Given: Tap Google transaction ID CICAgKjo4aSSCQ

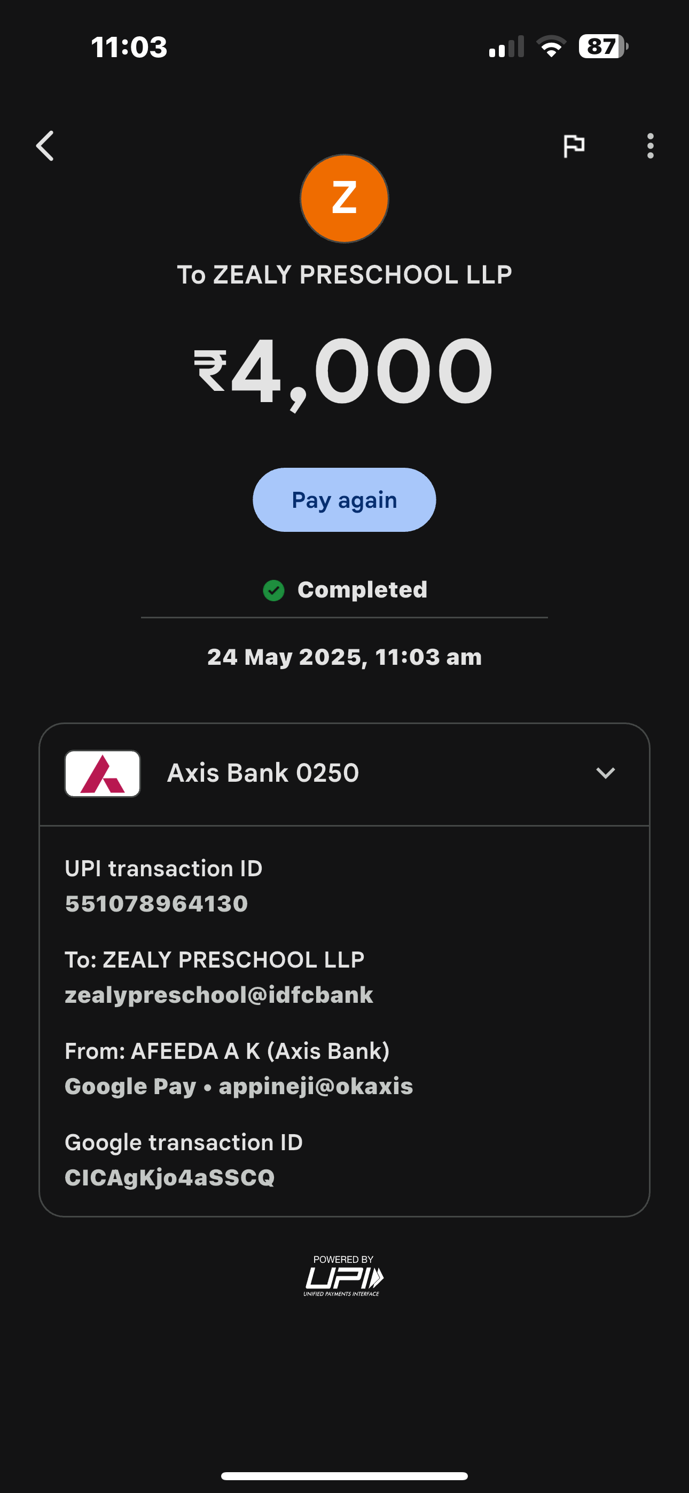Looking at the screenshot, I should tap(170, 1178).
